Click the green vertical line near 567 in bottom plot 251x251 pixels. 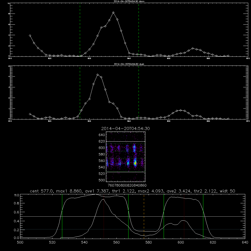128,216
